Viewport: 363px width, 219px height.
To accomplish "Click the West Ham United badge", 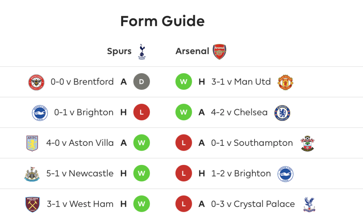I will (x=32, y=204).
